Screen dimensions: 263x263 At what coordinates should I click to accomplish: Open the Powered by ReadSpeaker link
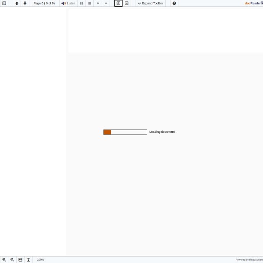249,259
